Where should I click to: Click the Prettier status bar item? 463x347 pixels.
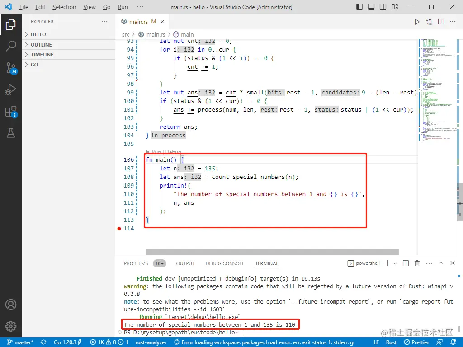point(416,342)
